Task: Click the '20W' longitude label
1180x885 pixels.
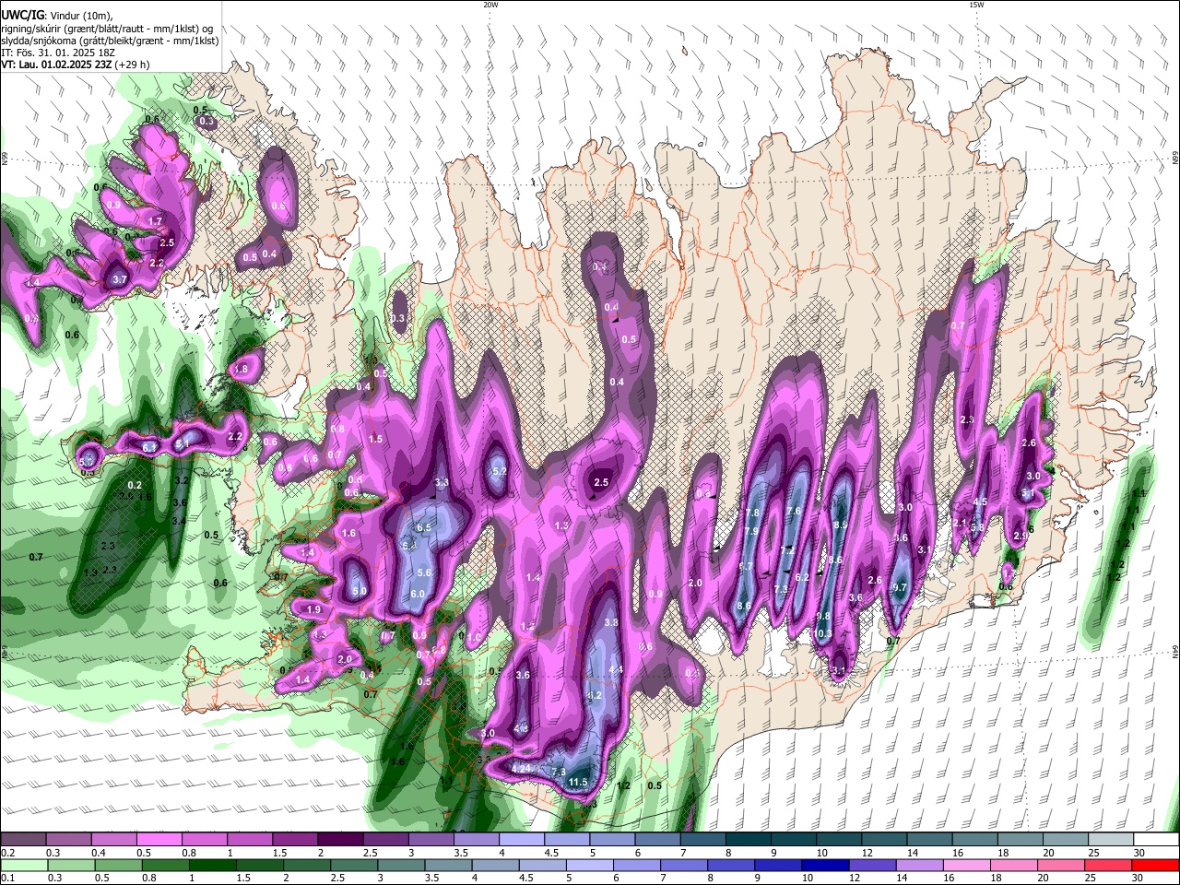Action: coord(490,5)
